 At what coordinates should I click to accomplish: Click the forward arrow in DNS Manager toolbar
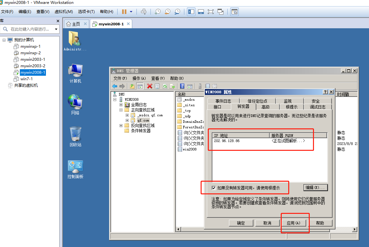point(122,86)
